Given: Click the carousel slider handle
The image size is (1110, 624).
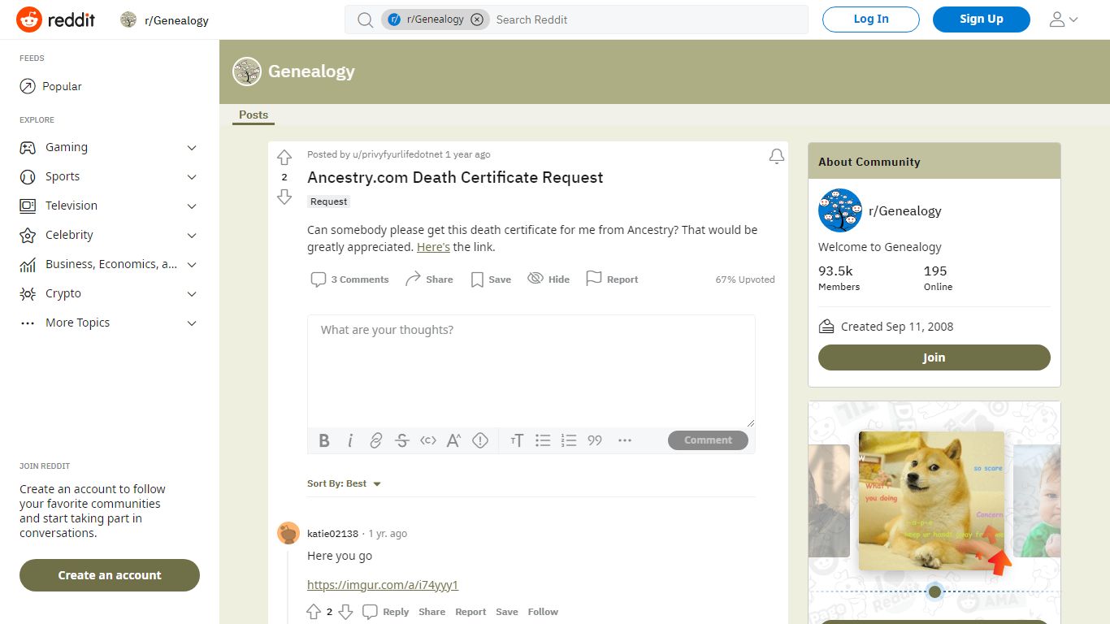Looking at the screenshot, I should pyautogui.click(x=934, y=591).
